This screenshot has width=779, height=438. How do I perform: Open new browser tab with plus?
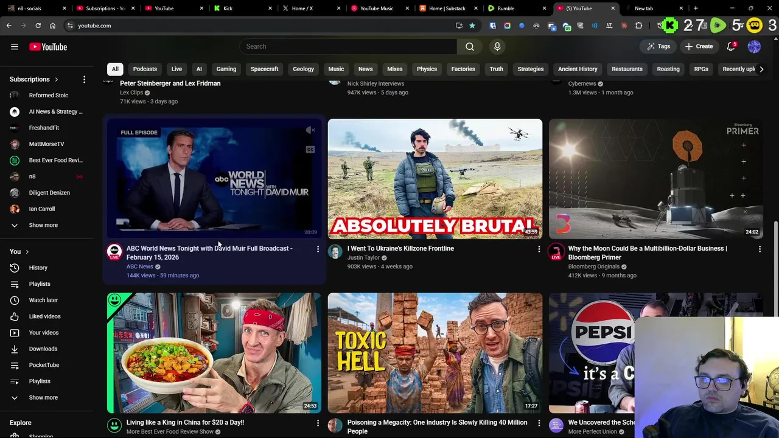coord(696,9)
